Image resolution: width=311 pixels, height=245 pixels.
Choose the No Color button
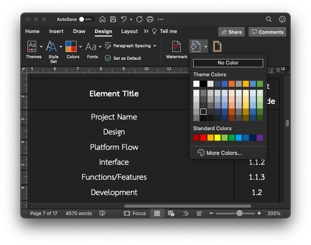(x=228, y=63)
